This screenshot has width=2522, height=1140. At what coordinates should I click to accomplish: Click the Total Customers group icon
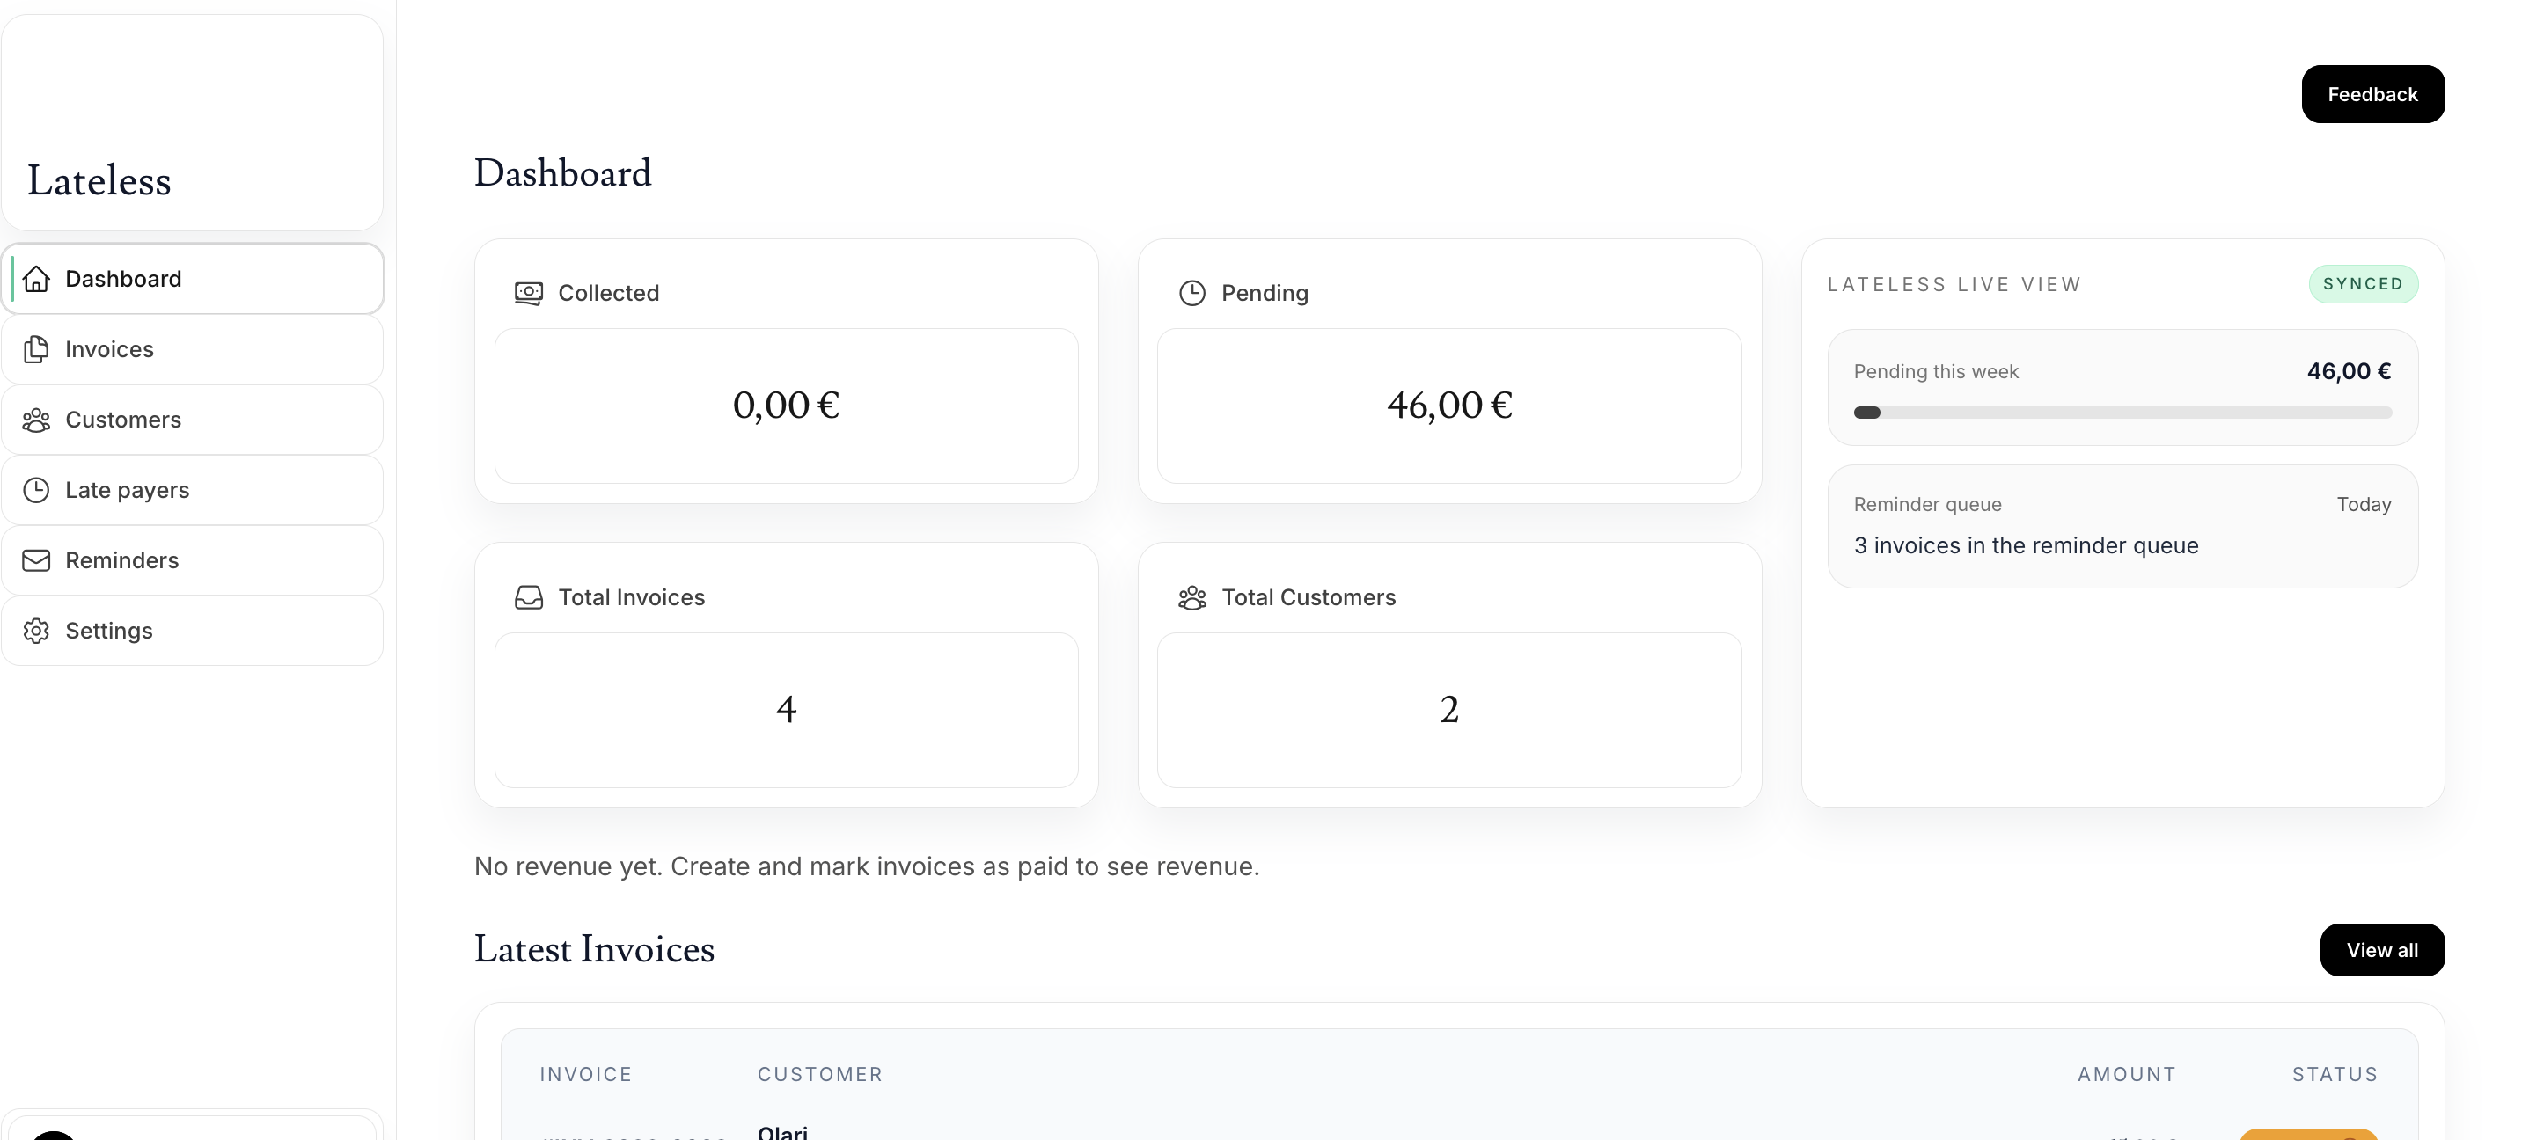(x=1191, y=598)
